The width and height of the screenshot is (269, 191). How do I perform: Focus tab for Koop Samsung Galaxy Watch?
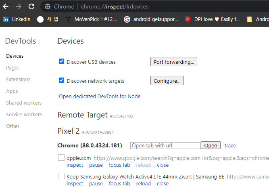(119, 184)
